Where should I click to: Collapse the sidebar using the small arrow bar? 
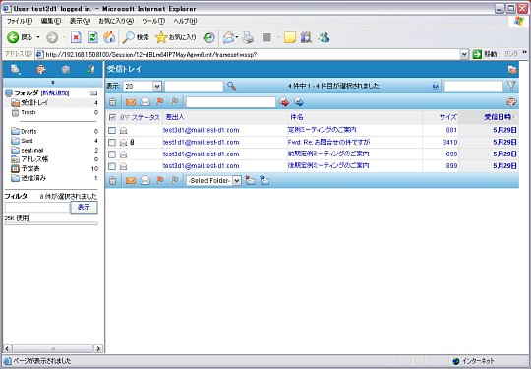pyautogui.click(x=53, y=83)
